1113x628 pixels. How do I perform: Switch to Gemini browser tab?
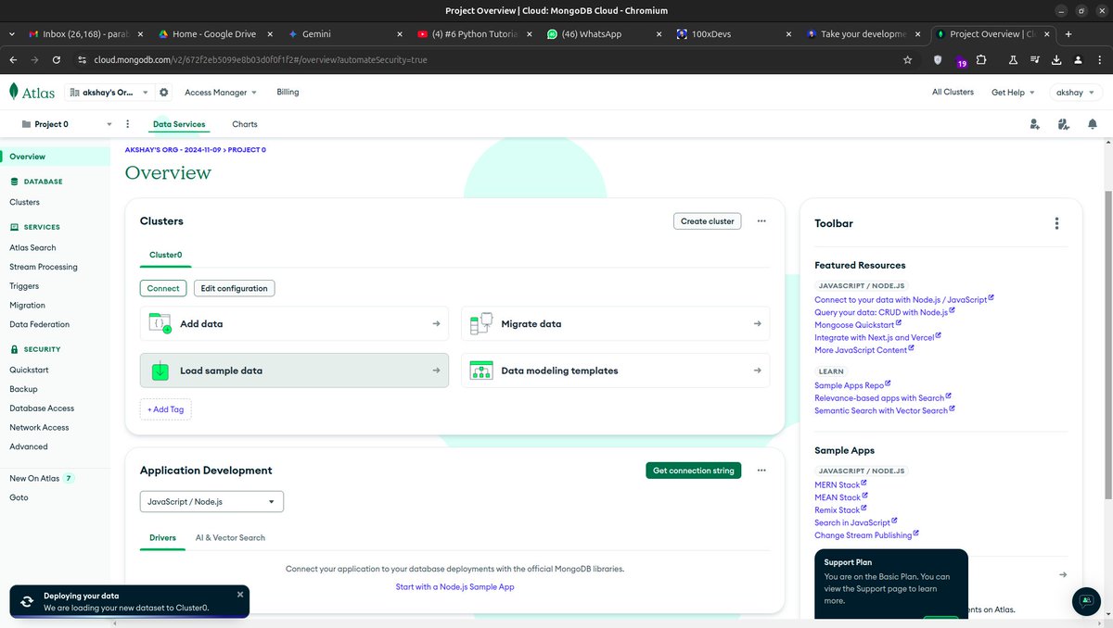[x=343, y=33]
